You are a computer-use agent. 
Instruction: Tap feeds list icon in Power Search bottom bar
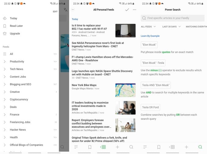(x=145, y=147)
